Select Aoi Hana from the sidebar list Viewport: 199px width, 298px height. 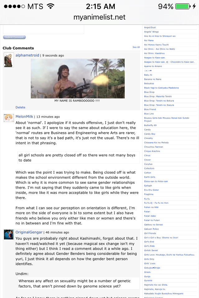[x=149, y=40]
